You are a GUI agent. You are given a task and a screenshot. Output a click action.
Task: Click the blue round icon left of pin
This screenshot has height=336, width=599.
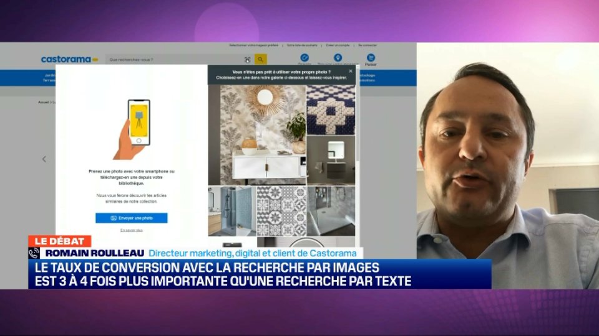(x=304, y=57)
